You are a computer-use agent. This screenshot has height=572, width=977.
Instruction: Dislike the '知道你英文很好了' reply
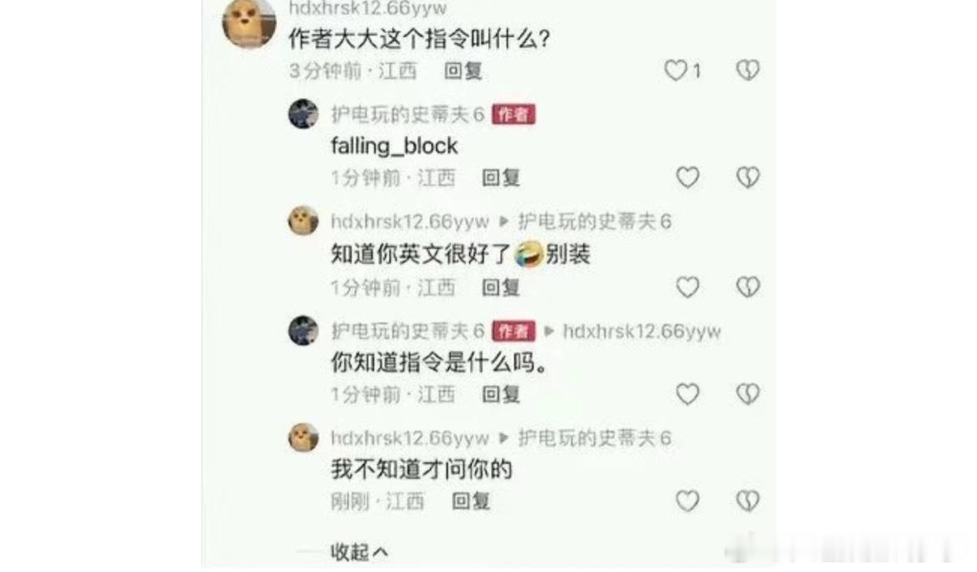coord(747,287)
